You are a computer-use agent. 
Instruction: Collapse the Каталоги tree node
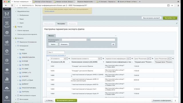[13, 38]
